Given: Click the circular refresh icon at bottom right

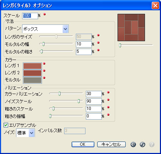Looking at the screenshot, I should click(142, 144).
